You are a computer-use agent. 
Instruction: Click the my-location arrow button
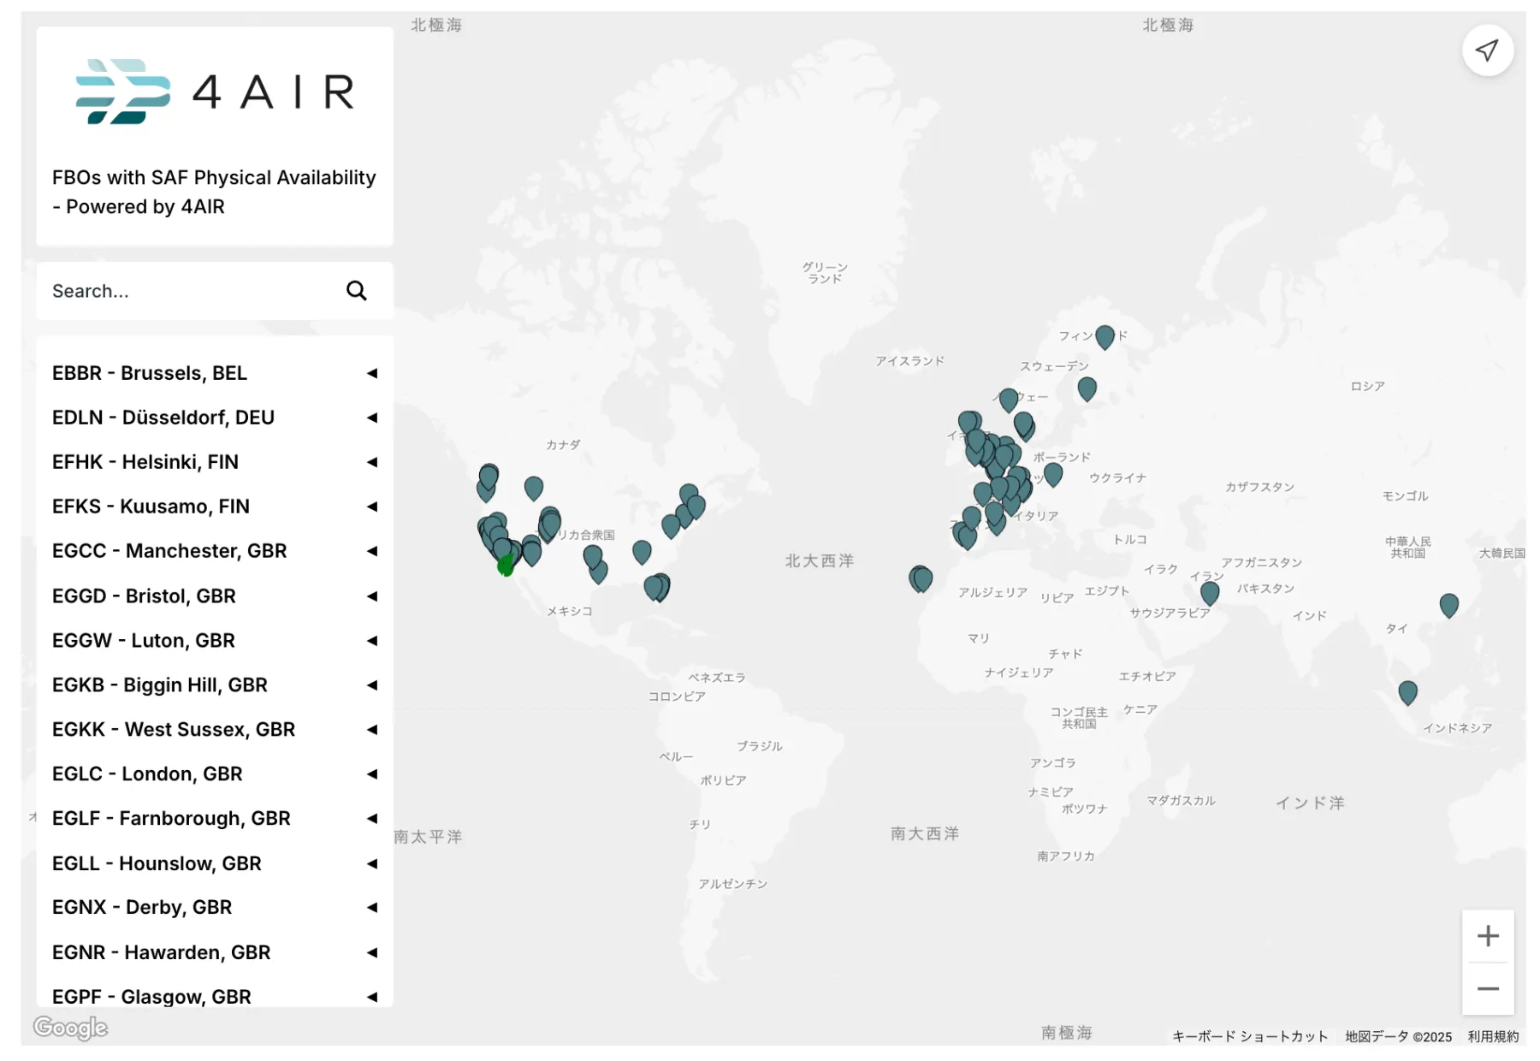pos(1487,50)
